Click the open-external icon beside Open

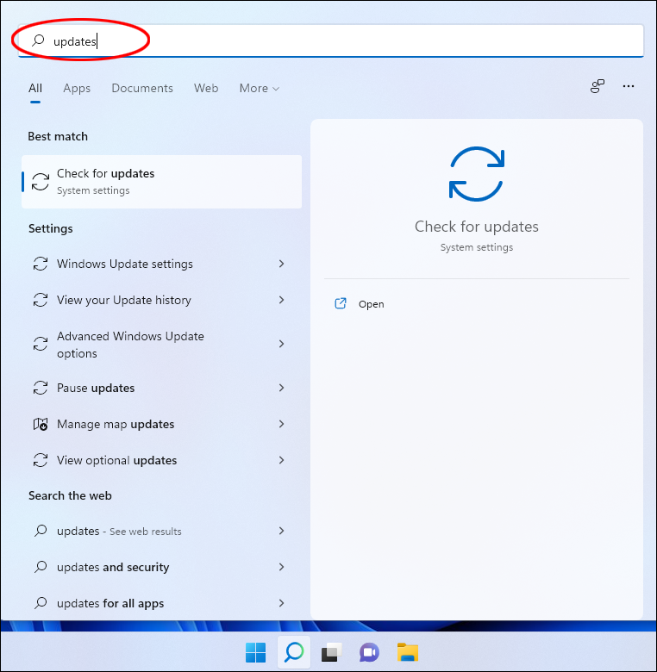click(x=340, y=303)
